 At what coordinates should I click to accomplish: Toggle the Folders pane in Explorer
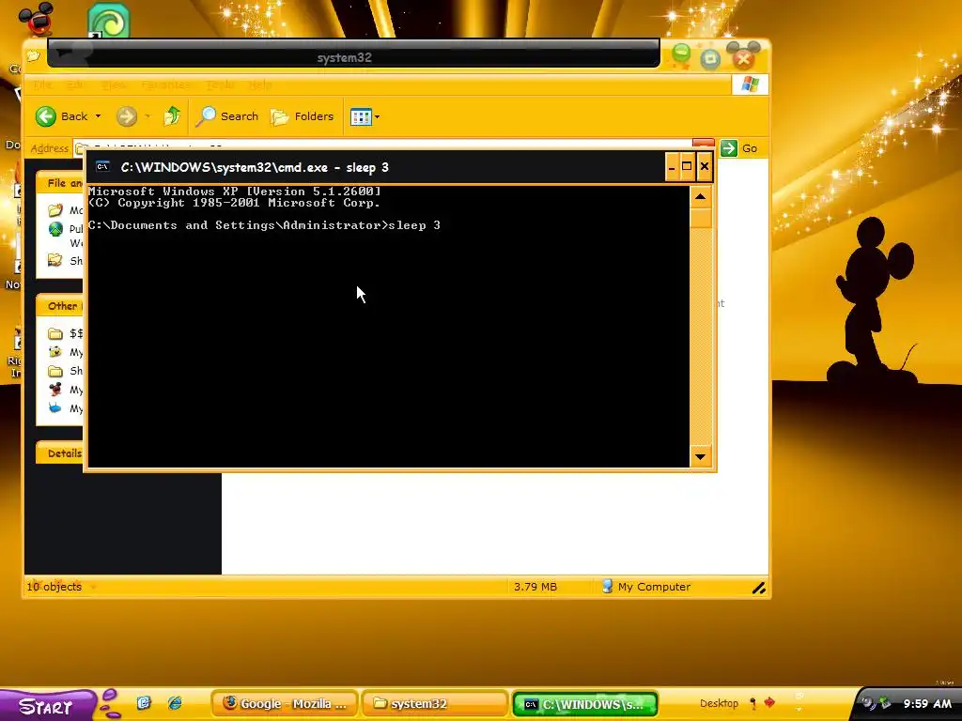coord(303,115)
